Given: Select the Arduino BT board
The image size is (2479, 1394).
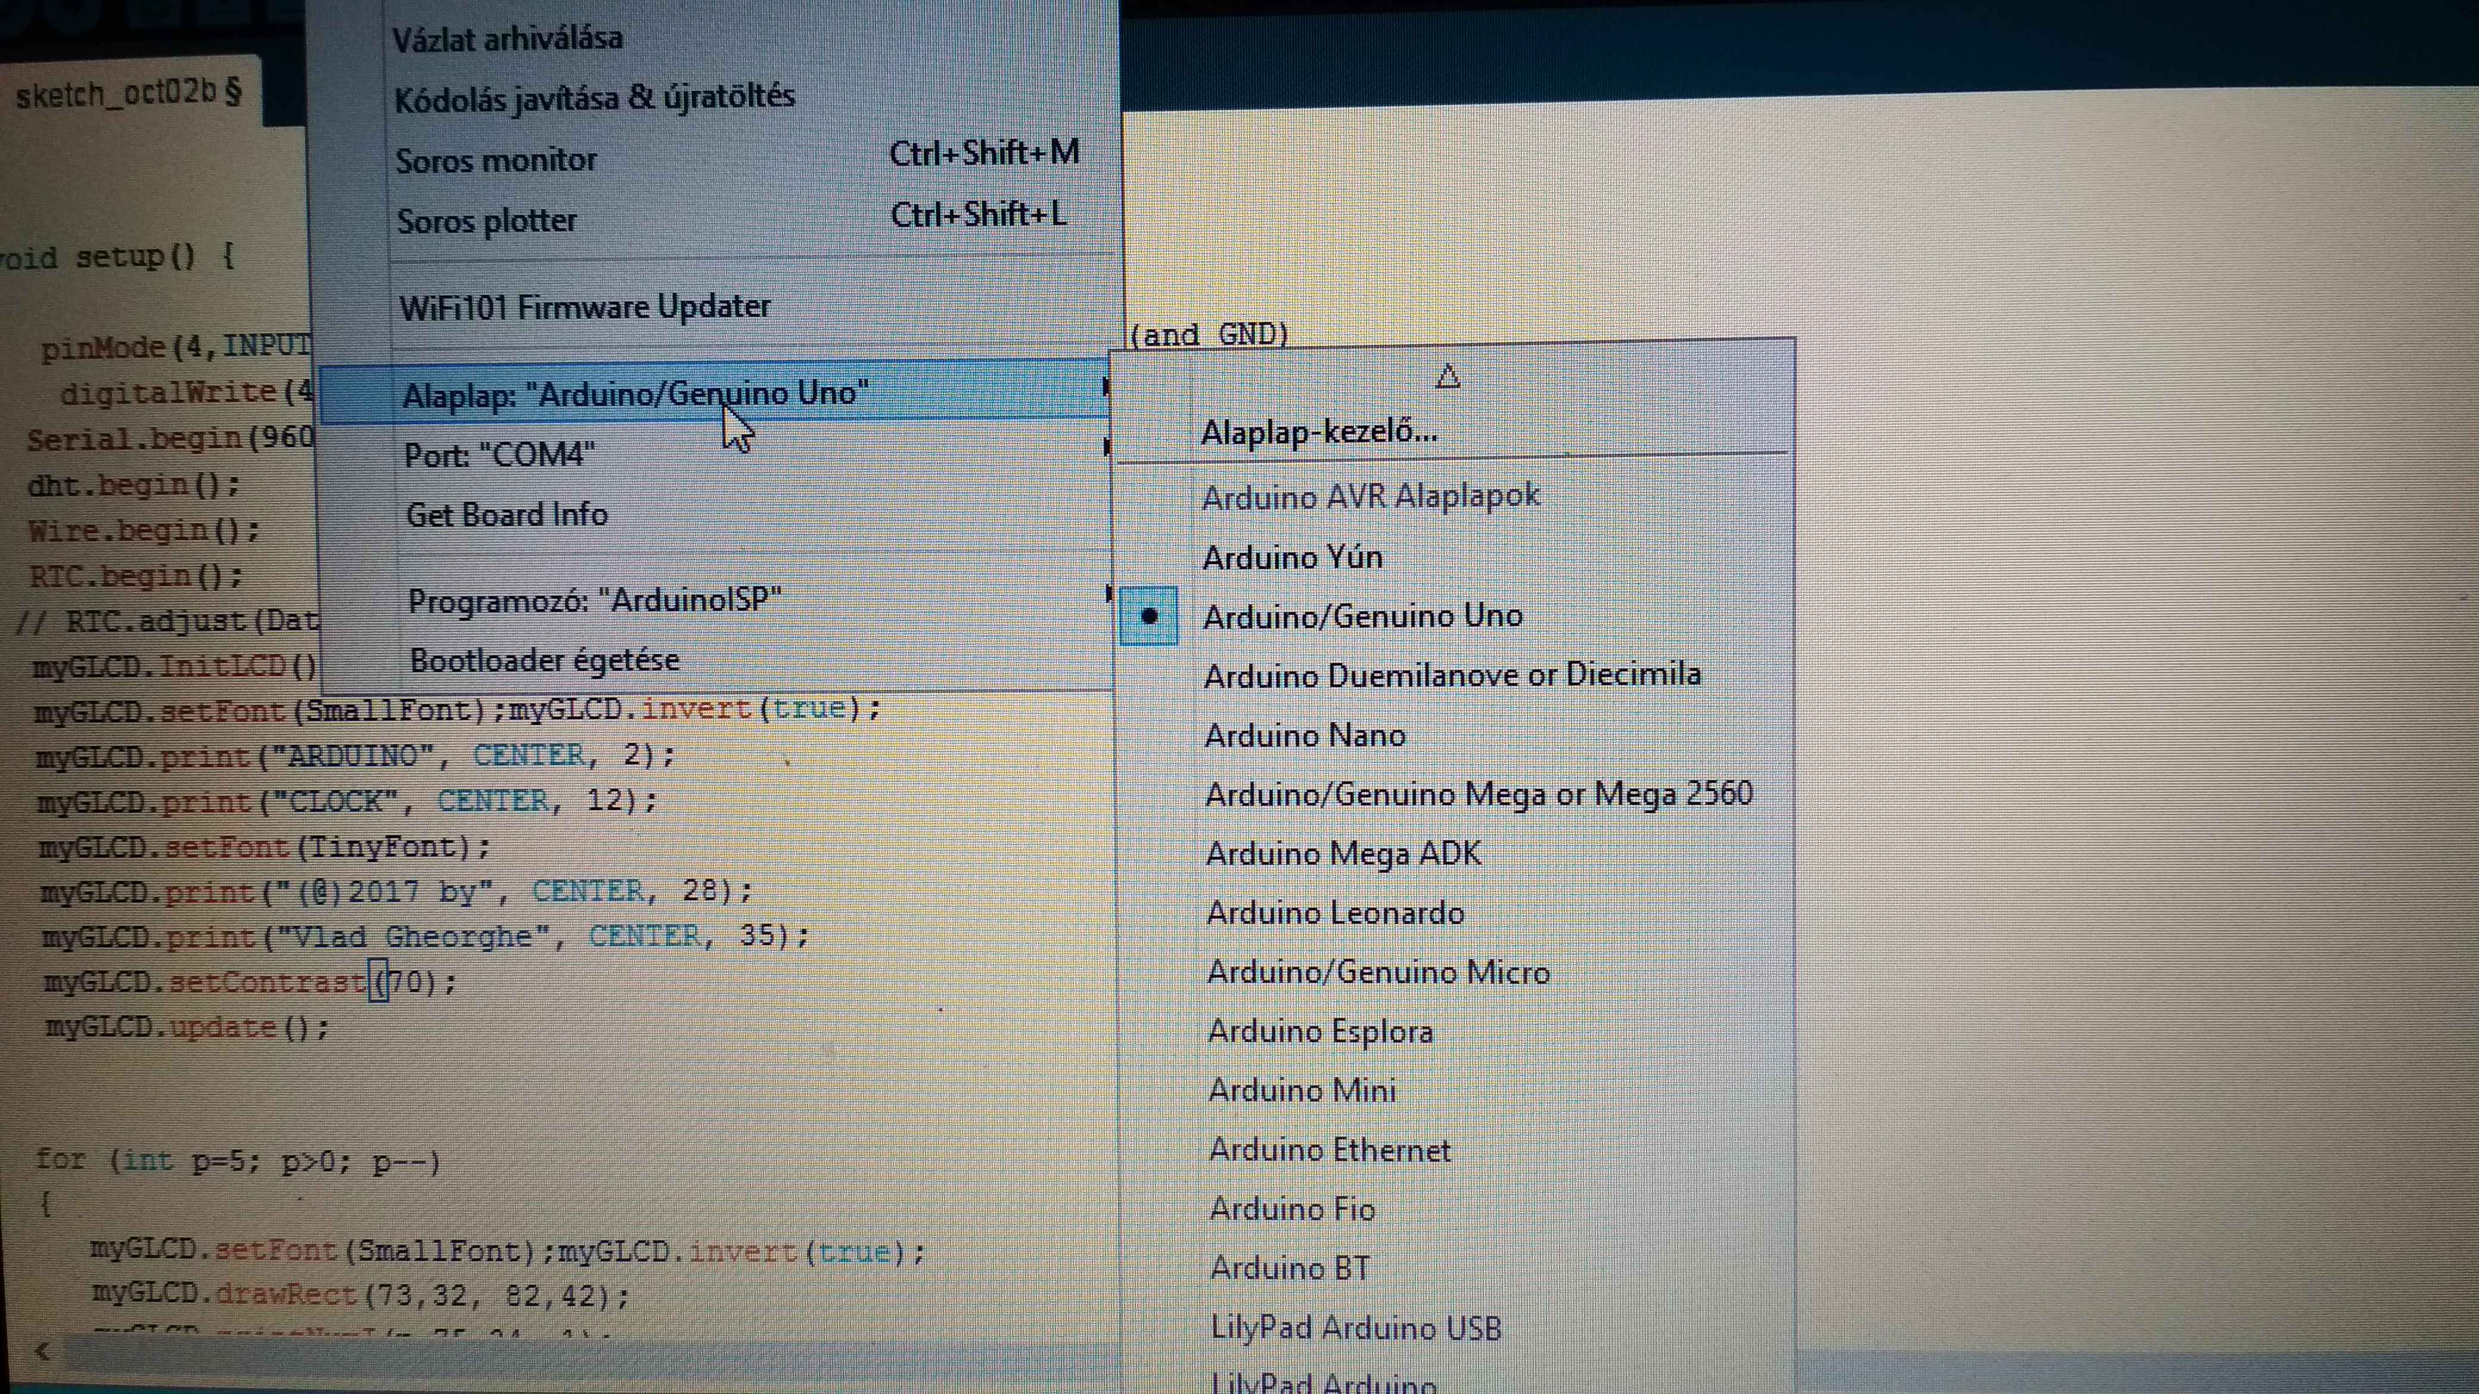Looking at the screenshot, I should tap(1290, 1268).
